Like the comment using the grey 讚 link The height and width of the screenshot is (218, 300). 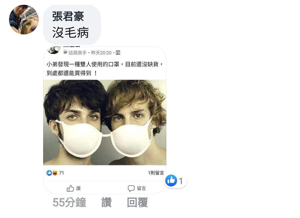coord(106,202)
